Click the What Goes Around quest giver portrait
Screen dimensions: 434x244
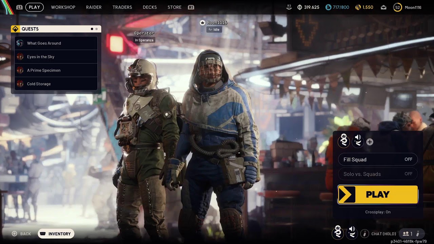20,43
